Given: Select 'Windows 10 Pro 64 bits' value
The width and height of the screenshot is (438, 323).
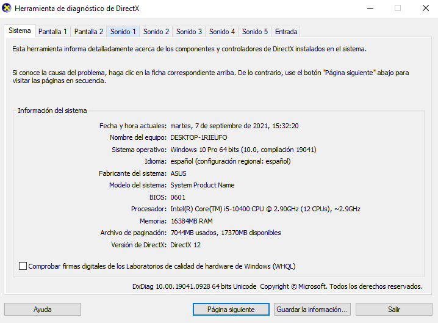Looking at the screenshot, I should 204,150.
